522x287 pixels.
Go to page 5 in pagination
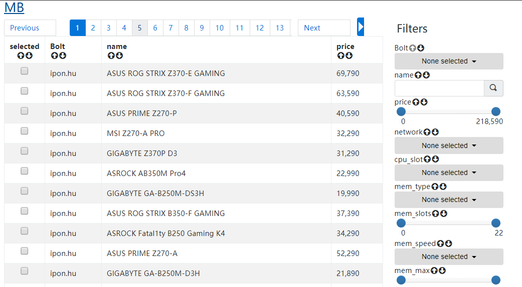pos(140,28)
